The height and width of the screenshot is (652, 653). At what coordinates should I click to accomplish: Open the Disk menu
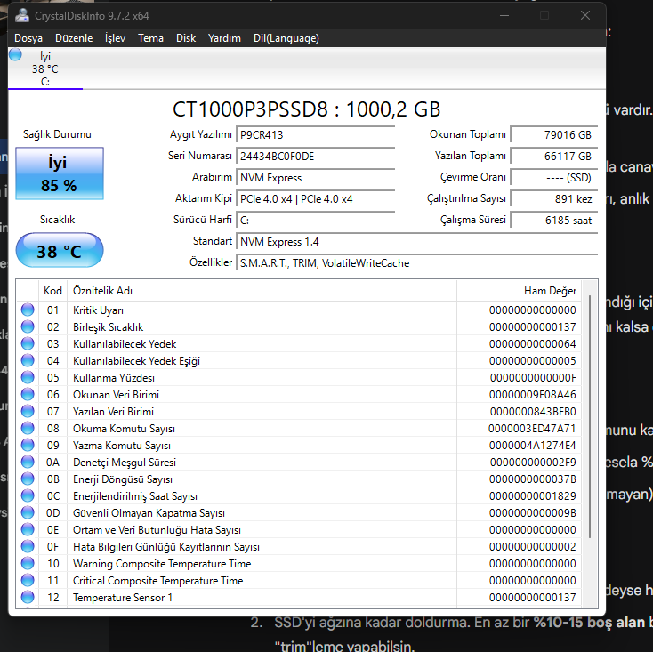tap(186, 38)
